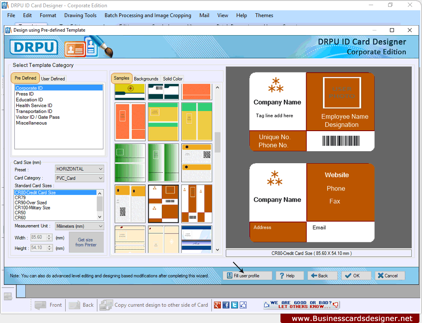Select the yellow template with green stripes thumbnail
Screen dimensions: 422x323
[163, 122]
